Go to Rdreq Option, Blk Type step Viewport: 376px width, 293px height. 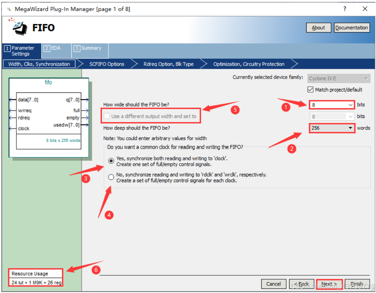click(169, 64)
